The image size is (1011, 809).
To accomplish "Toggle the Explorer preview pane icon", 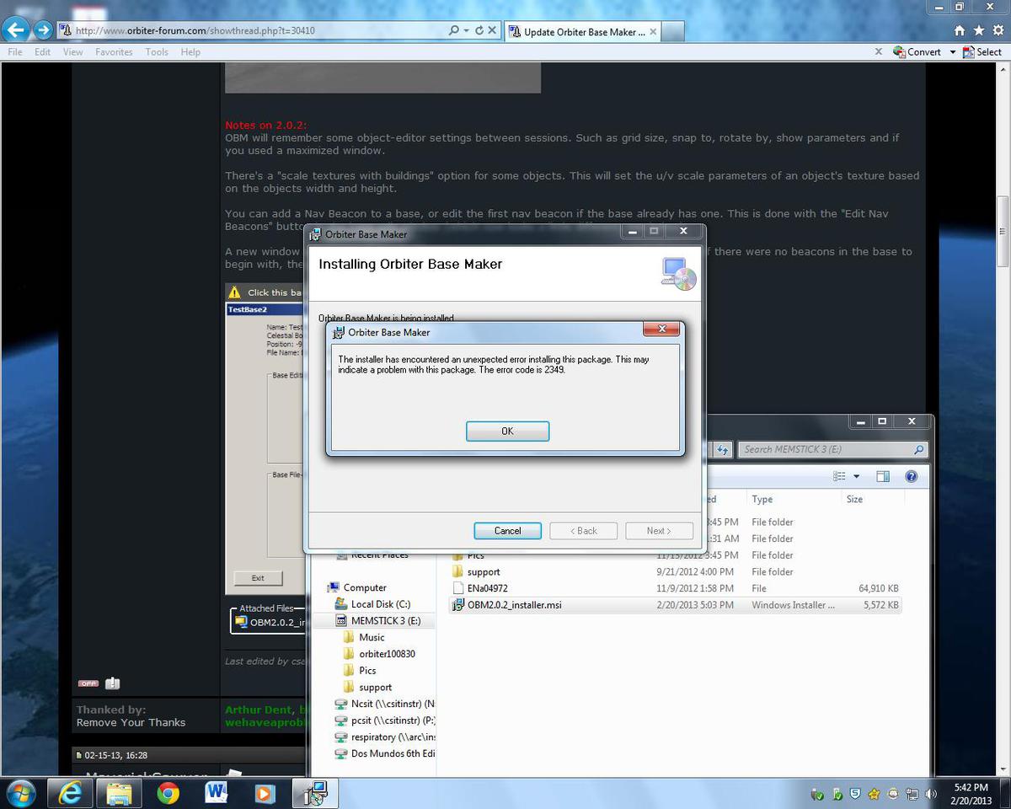I will click(x=883, y=476).
